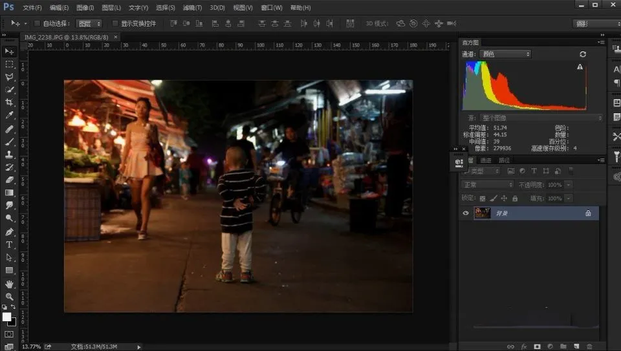Viewport: 621px width, 351px height.
Task: Click the foreground color swatch
Action: tap(6, 316)
